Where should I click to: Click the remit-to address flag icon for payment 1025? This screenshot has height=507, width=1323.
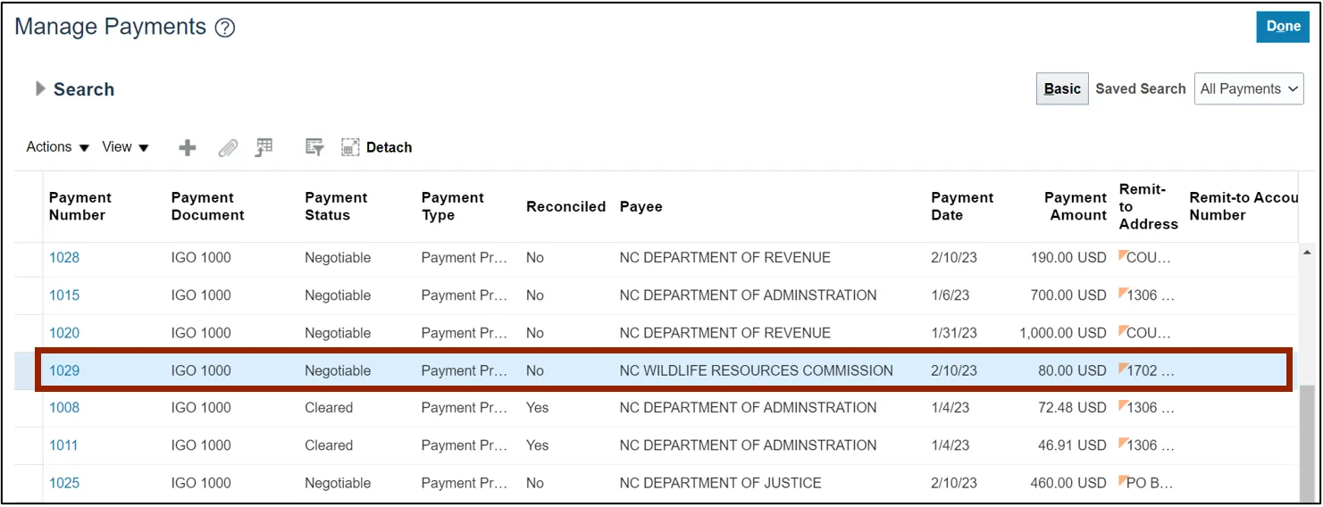[1124, 479]
